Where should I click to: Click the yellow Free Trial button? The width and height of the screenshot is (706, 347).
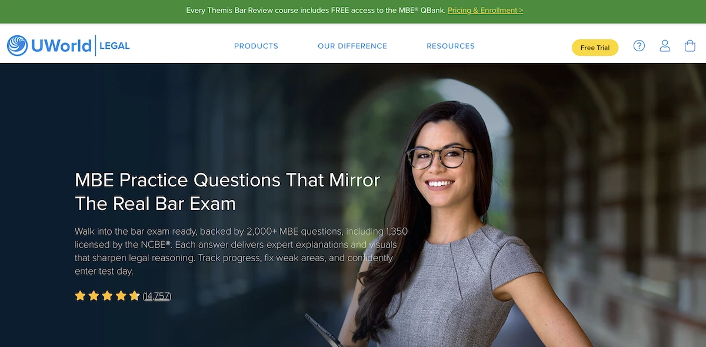tap(595, 48)
